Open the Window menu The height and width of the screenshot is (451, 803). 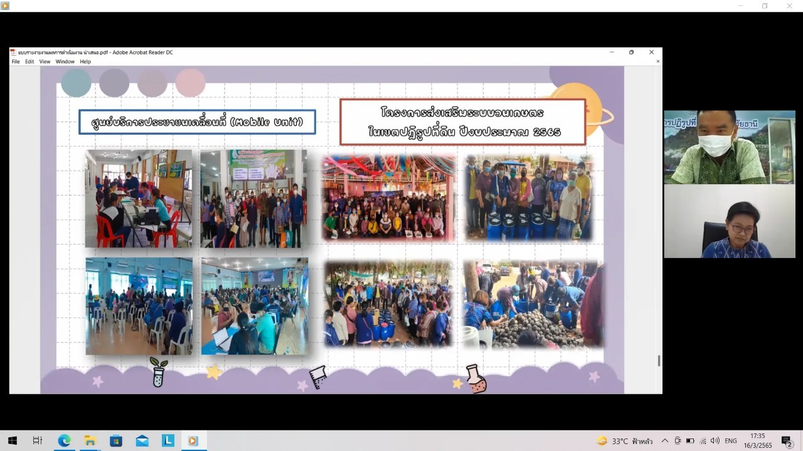point(65,61)
